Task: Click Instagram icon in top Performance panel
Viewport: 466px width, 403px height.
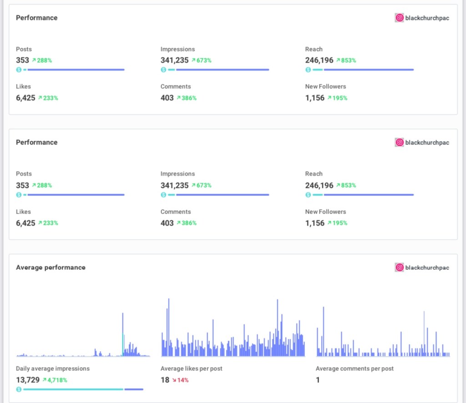Action: coord(399,18)
